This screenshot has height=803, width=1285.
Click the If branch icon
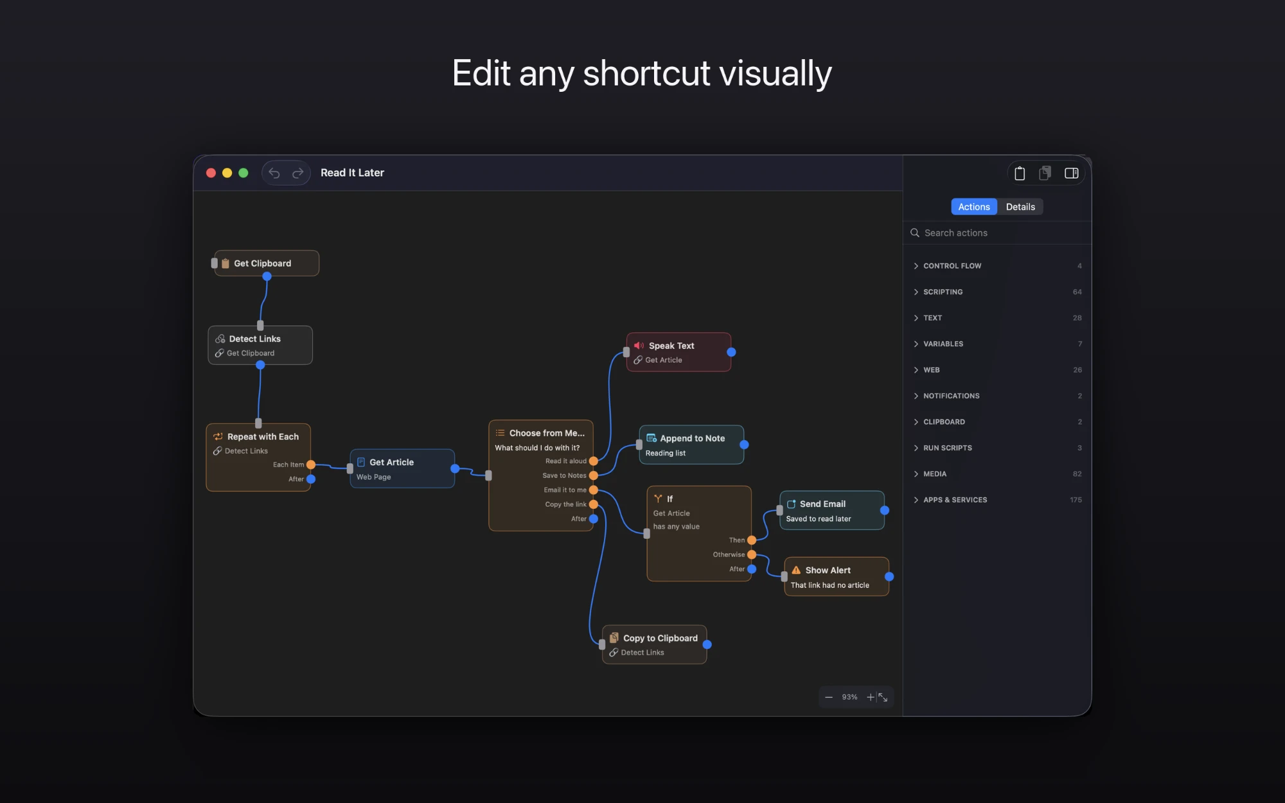point(658,499)
